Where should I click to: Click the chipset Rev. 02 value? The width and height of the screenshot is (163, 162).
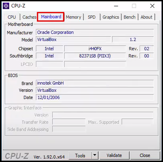[x=147, y=49]
